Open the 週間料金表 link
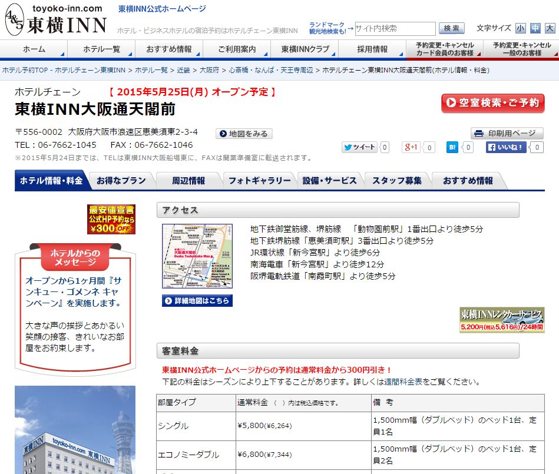This screenshot has height=474, width=559. 403,382
